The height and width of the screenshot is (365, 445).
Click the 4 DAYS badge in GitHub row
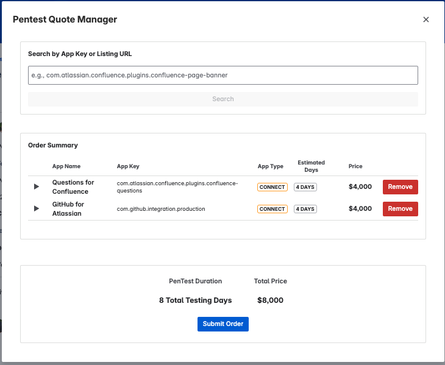click(305, 209)
